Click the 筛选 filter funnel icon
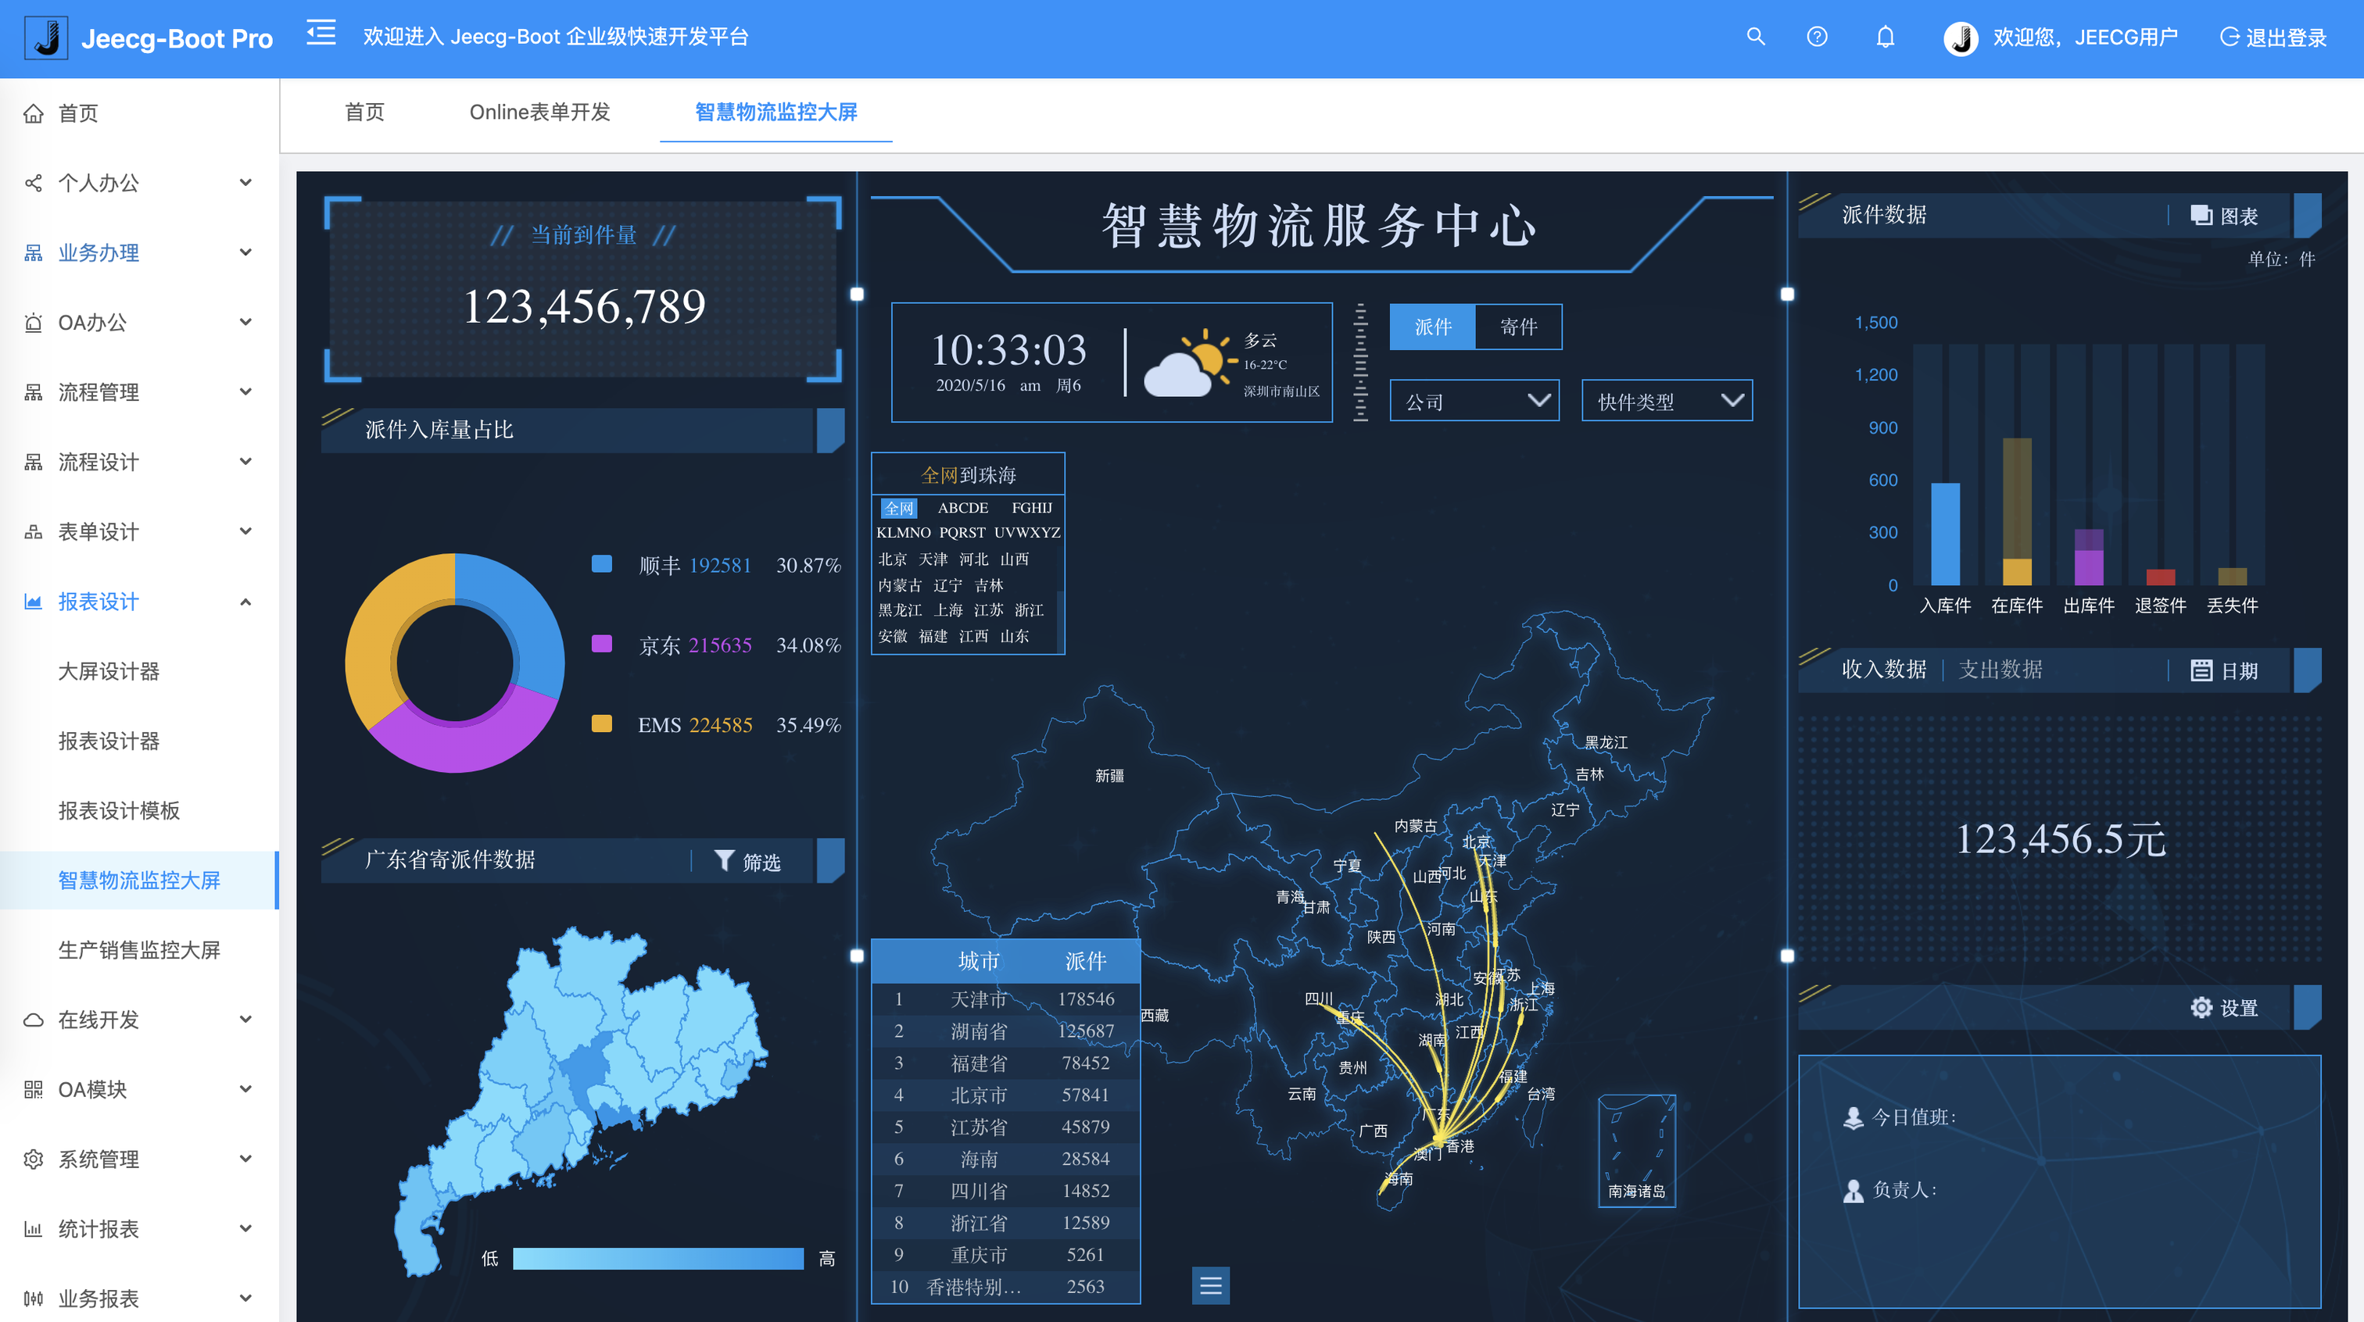 coord(724,860)
